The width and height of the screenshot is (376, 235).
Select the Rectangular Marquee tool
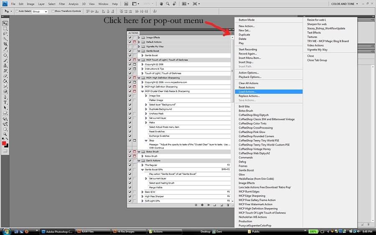click(5, 28)
